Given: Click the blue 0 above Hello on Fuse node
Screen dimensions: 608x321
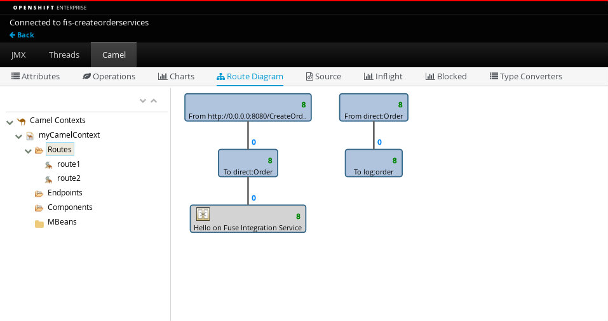Looking at the screenshot, I should pyautogui.click(x=253, y=198).
